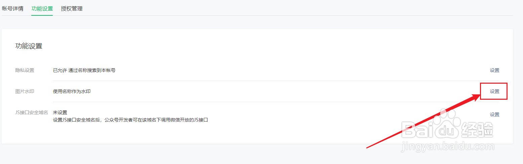Click the JS接口安全域名 row label
The width and height of the screenshot is (523, 164).
(x=32, y=112)
